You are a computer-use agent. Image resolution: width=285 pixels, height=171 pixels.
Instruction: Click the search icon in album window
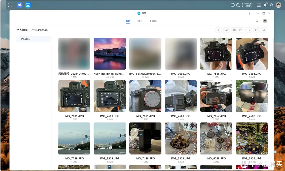click(x=257, y=21)
